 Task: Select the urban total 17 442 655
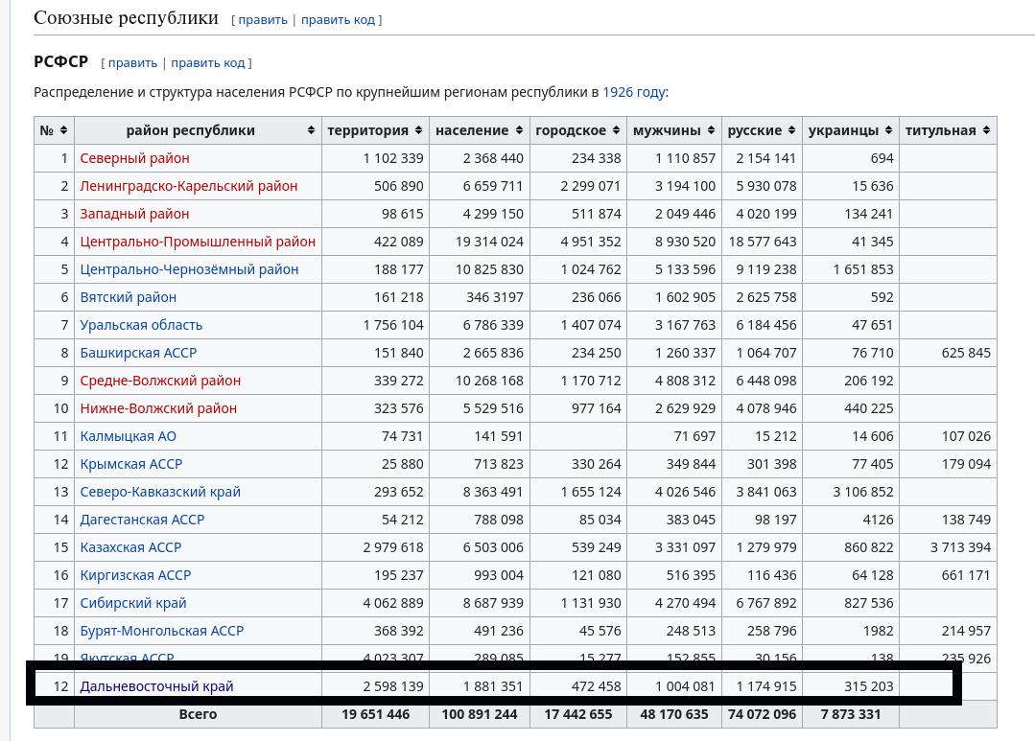tap(578, 714)
